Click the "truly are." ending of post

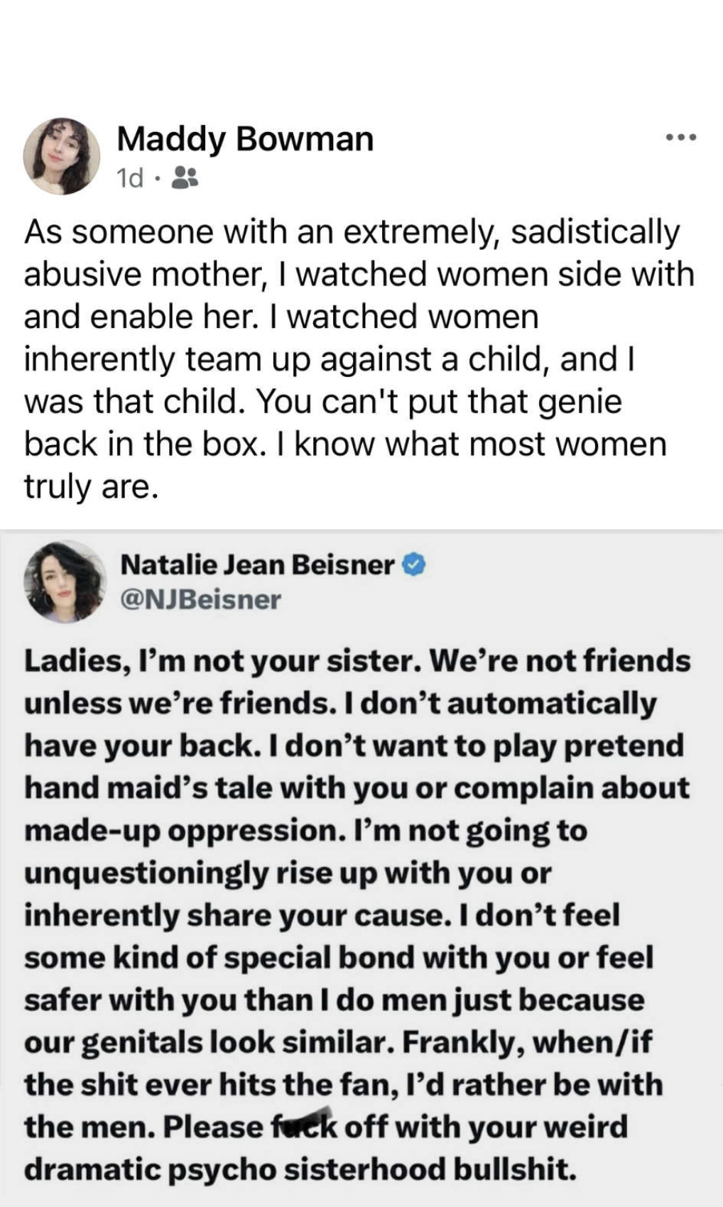point(89,486)
